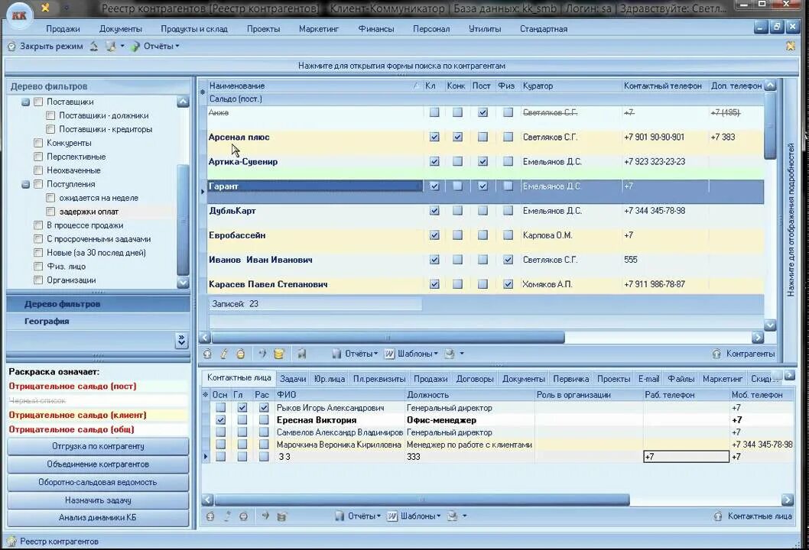Open the top toolbar Отчёты dropdown
Screen dimensions: 809x550
pyautogui.click(x=161, y=47)
